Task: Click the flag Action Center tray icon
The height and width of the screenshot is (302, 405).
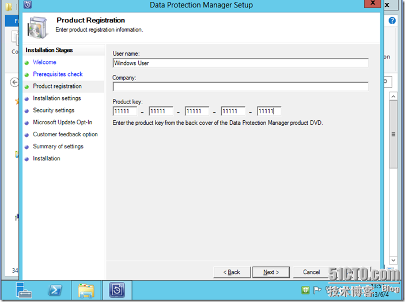Action: [317, 290]
